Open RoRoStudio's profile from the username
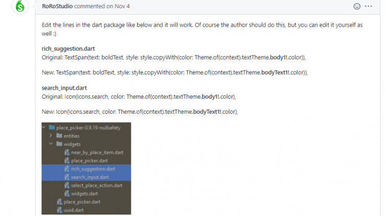Viewport: 386px width, 216px height. (57, 6)
